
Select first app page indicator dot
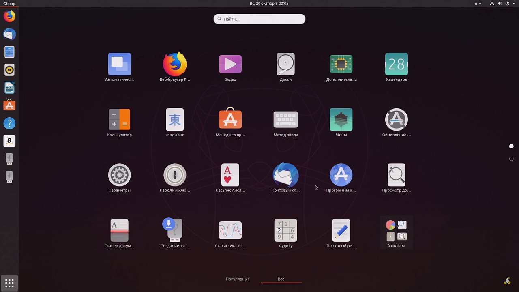tap(511, 146)
